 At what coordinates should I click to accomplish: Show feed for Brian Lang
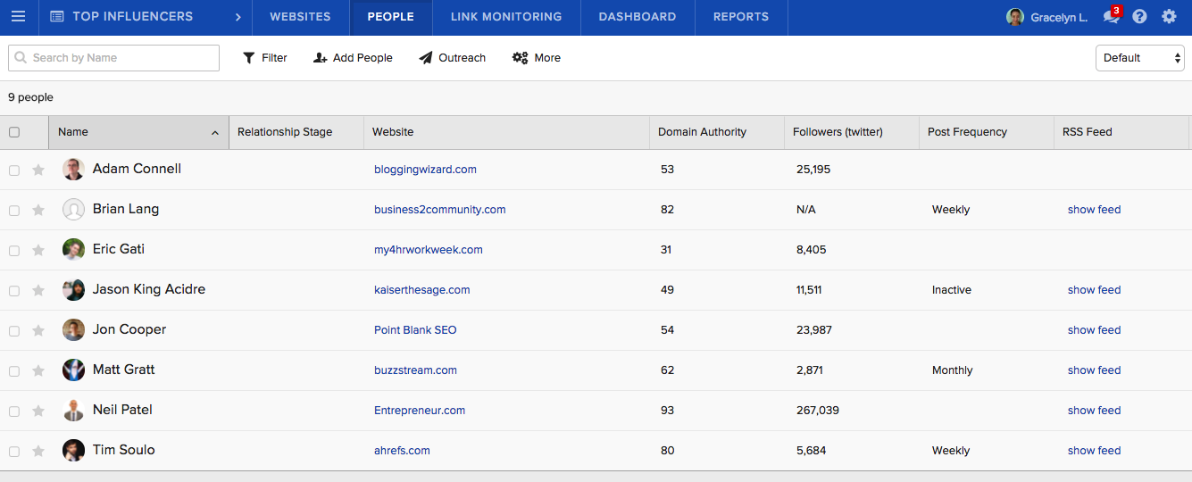point(1094,210)
